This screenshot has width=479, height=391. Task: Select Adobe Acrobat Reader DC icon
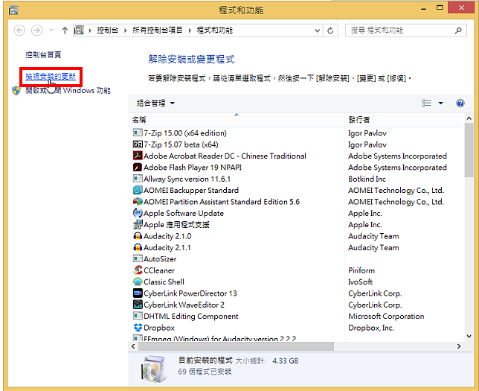[x=138, y=156]
